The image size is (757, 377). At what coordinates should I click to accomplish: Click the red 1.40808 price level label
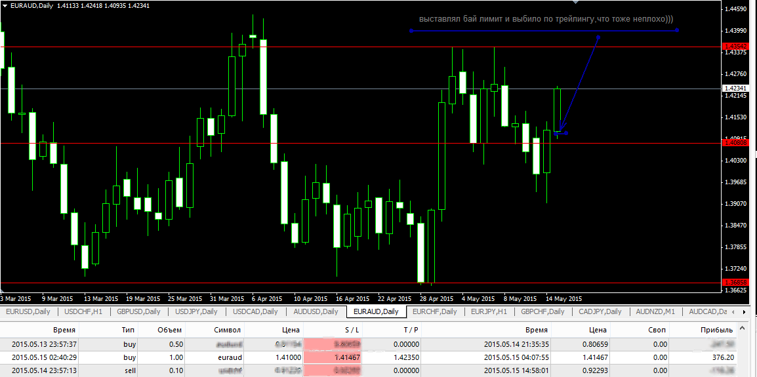click(x=736, y=143)
